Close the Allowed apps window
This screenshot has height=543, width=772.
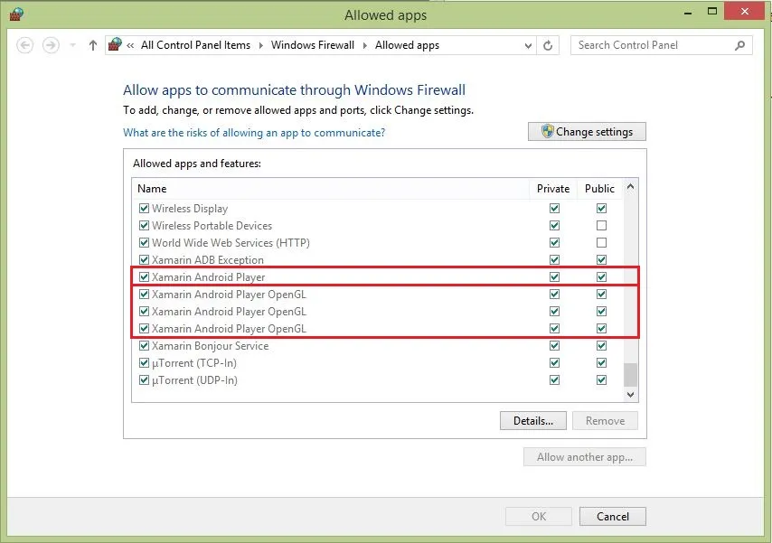(745, 12)
